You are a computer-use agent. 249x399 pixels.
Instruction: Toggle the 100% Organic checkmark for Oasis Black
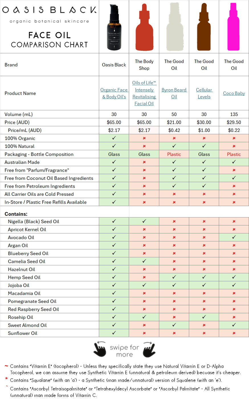point(114,138)
